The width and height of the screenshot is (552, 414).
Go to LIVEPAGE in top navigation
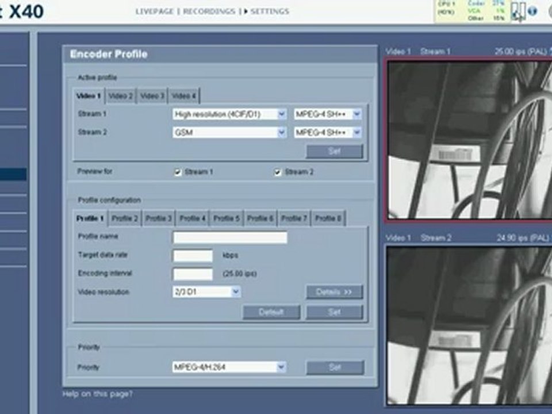click(x=154, y=11)
